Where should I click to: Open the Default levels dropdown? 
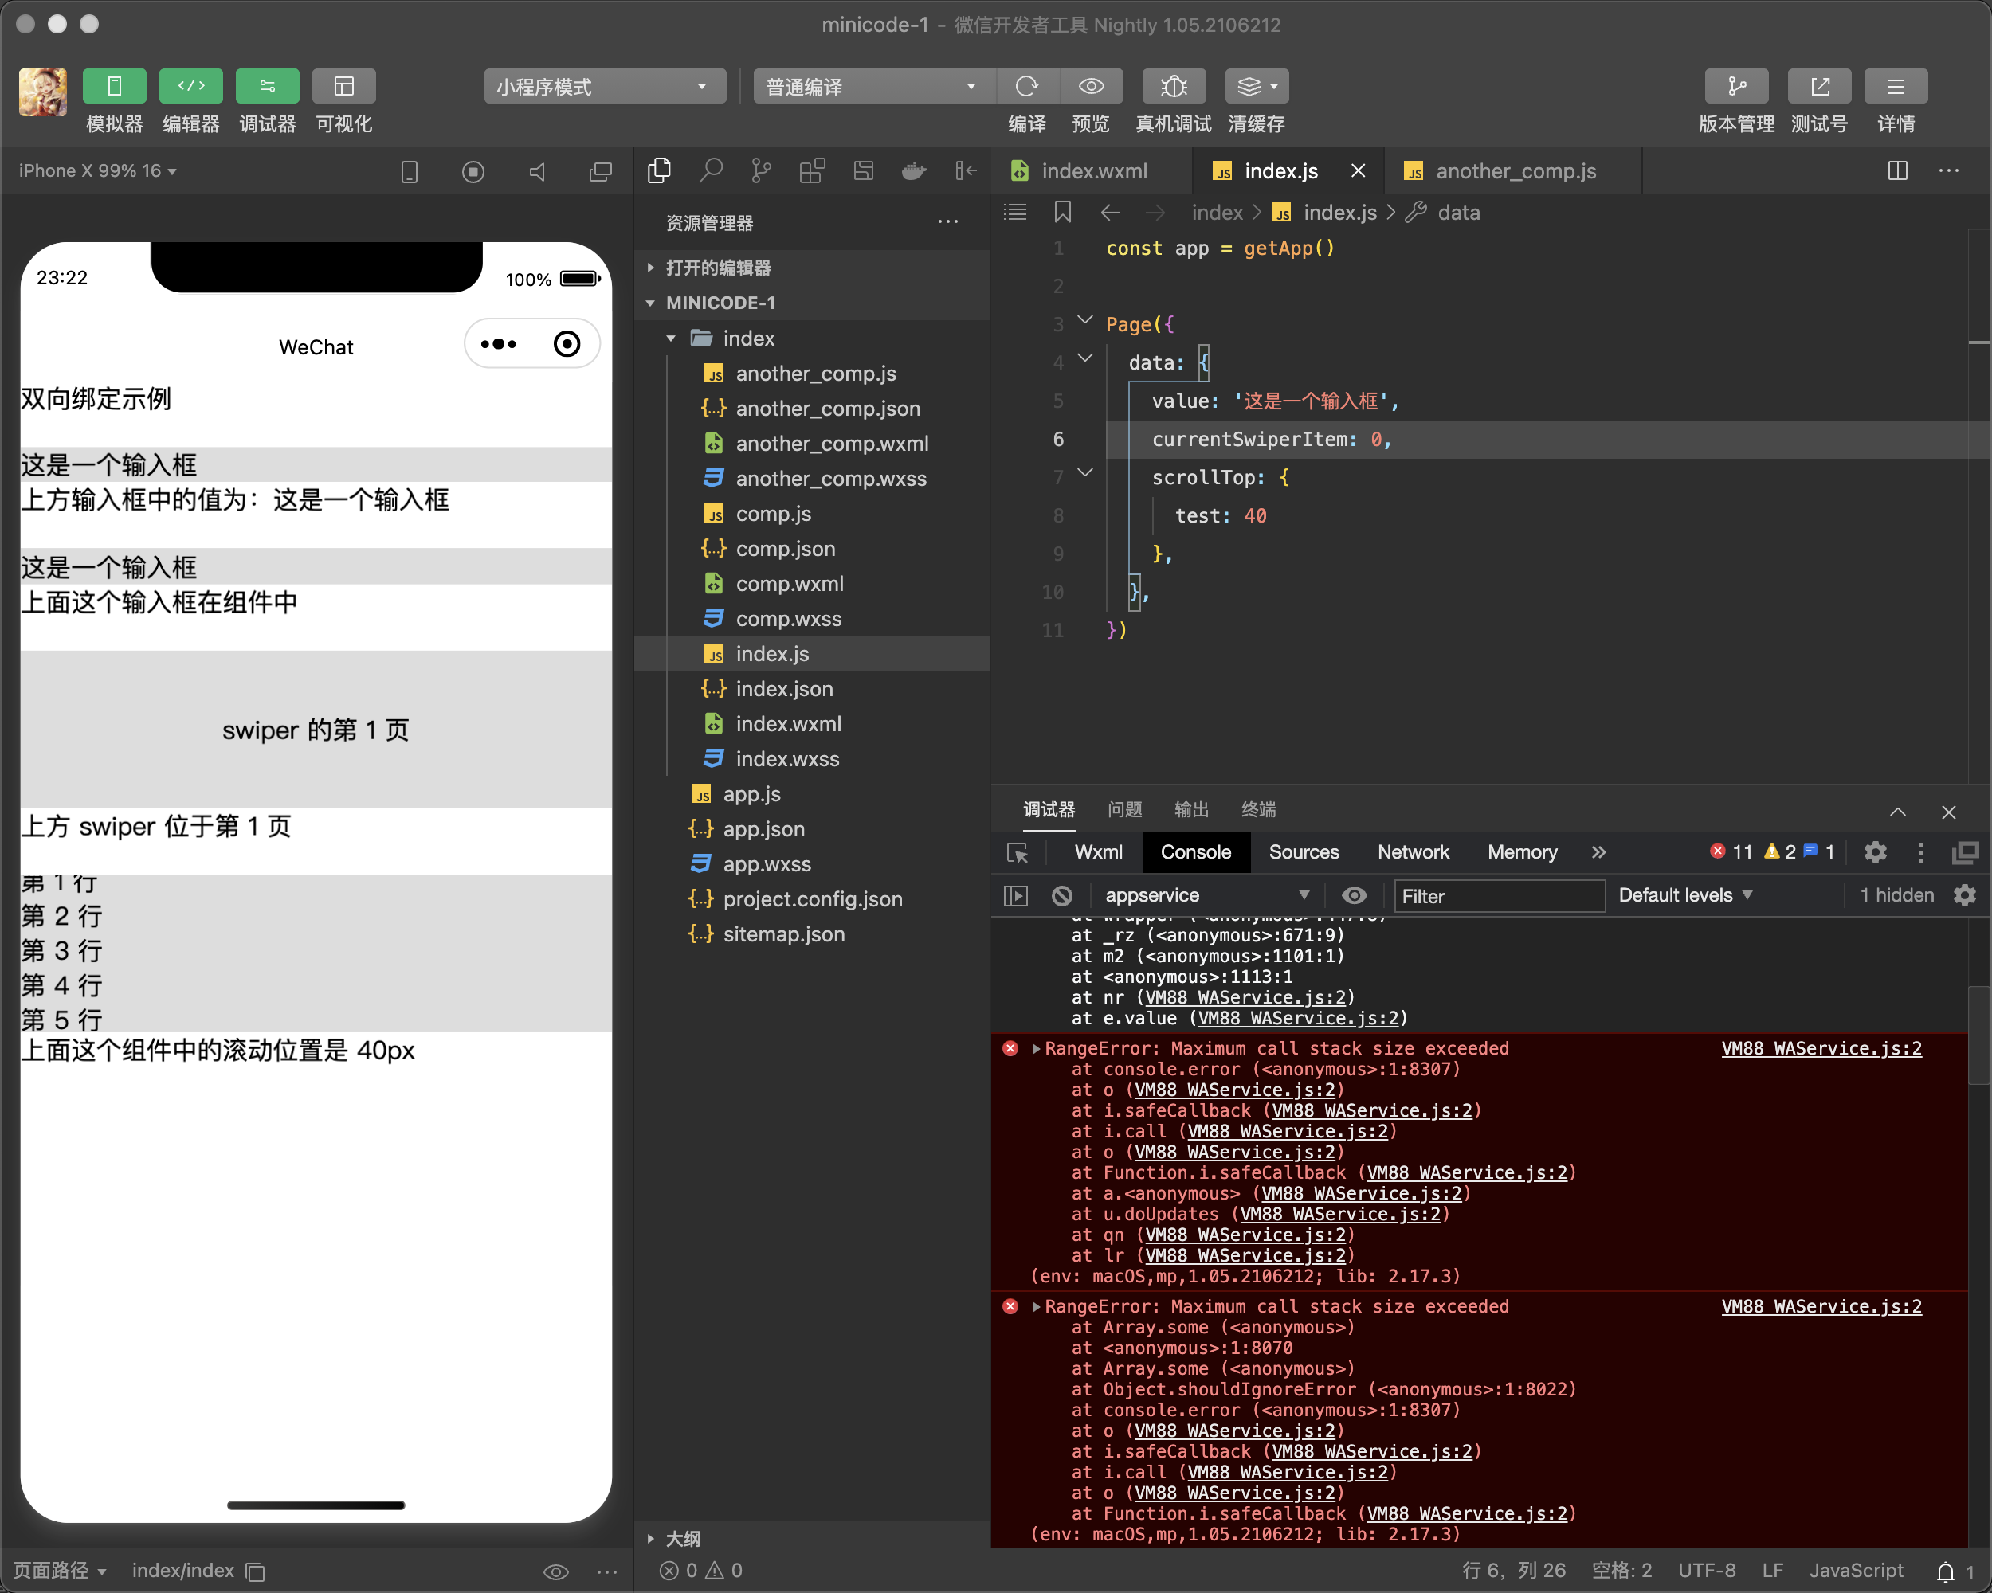pyautogui.click(x=1684, y=894)
